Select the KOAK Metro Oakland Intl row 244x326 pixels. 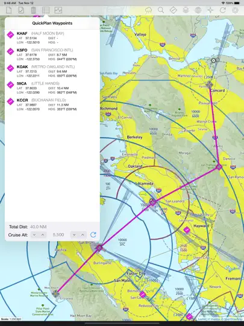click(x=52, y=71)
